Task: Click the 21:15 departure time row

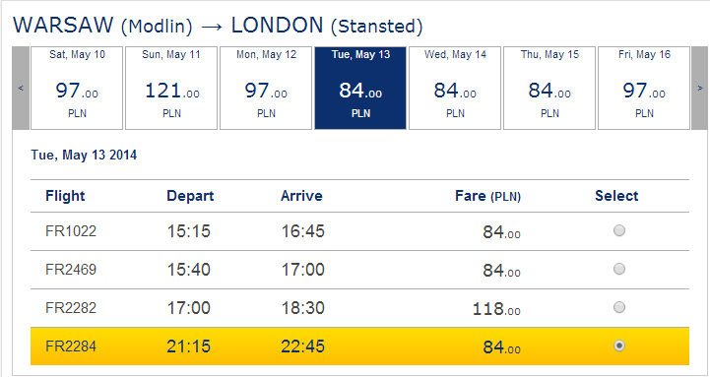Action: (359, 346)
